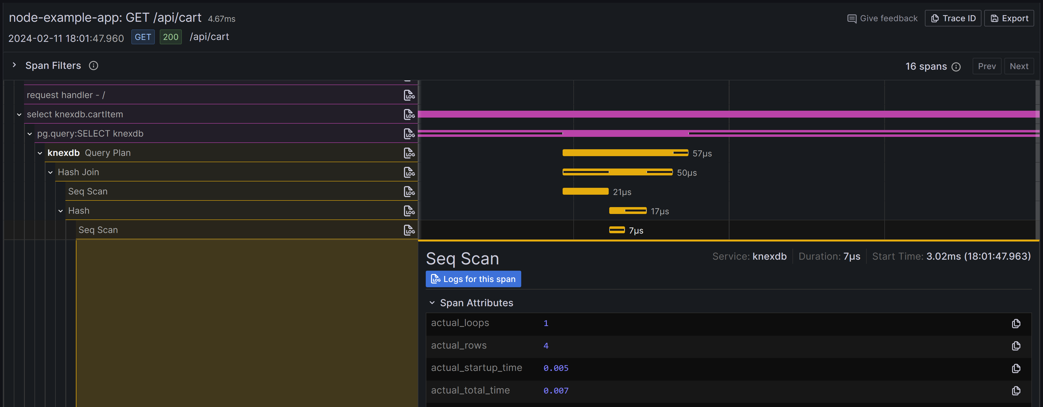Viewport: 1043px width, 407px height.
Task: Copy the actual_rows attribute value
Action: (1015, 346)
